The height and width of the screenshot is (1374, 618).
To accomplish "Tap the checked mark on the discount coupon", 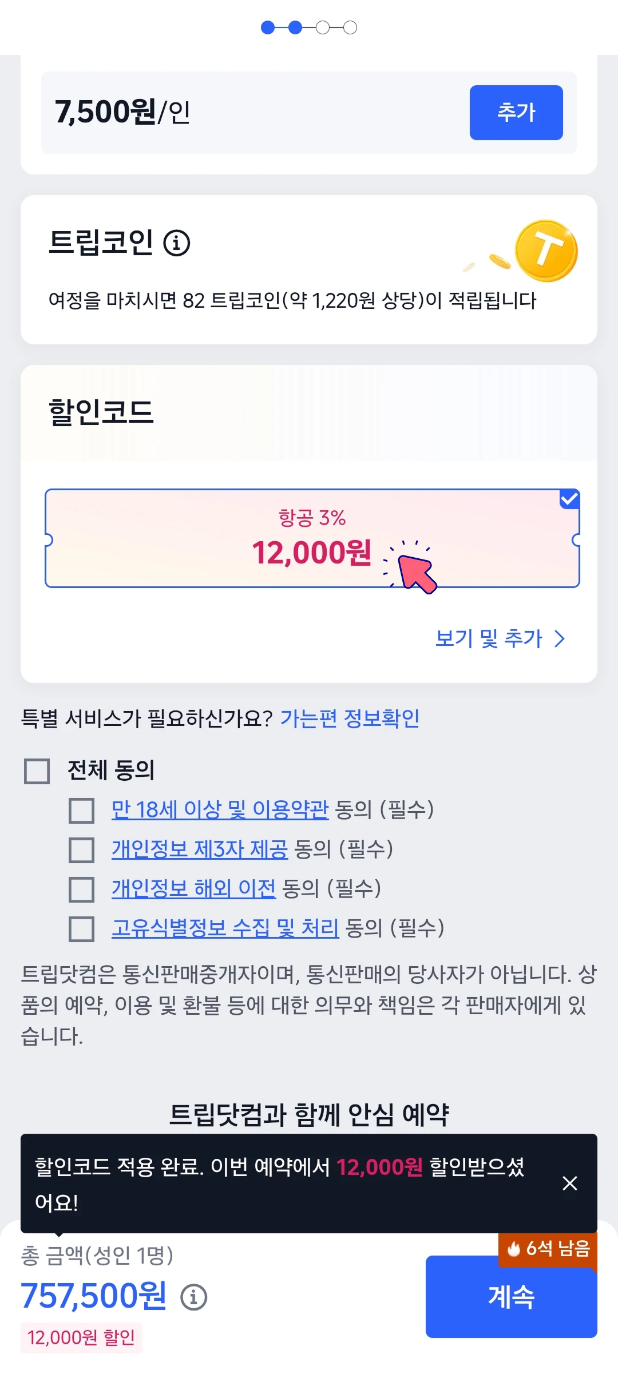I will click(x=569, y=499).
